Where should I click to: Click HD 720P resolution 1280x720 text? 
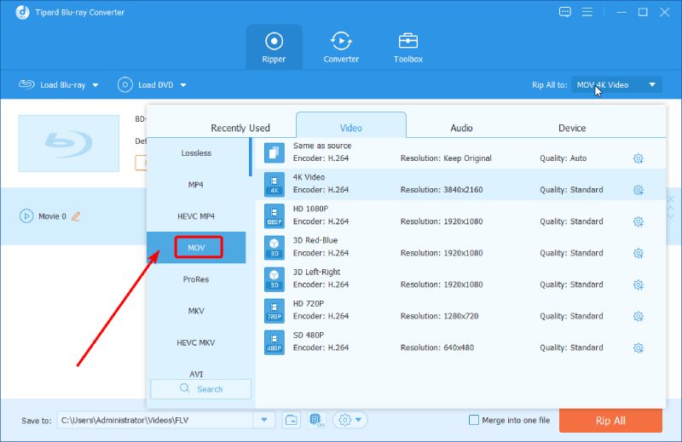tap(439, 317)
